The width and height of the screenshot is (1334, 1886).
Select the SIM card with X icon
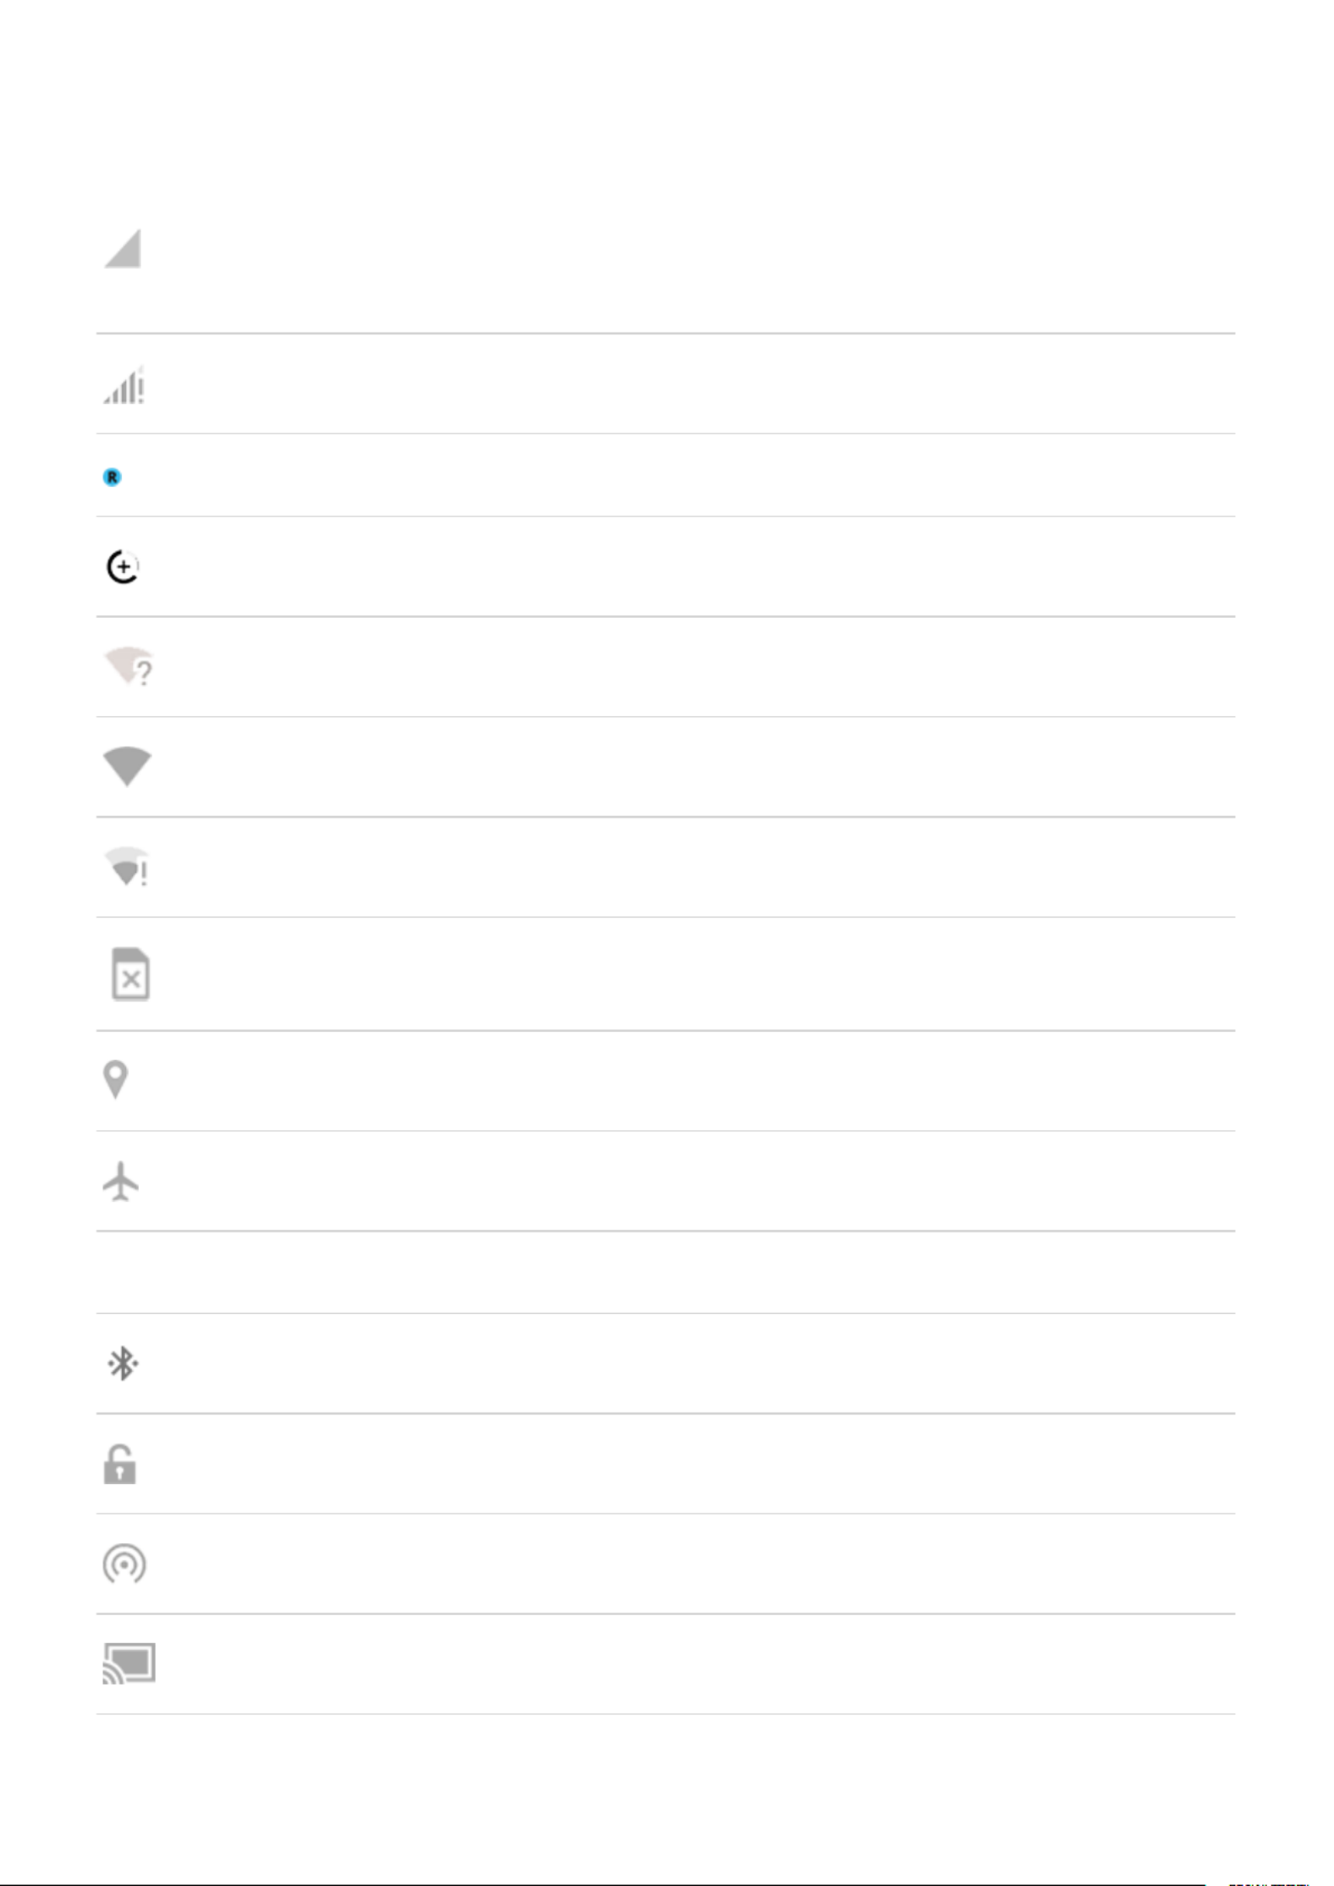(130, 973)
